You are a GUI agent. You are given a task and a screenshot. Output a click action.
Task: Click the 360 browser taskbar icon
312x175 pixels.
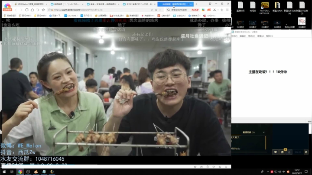pos(20,172)
